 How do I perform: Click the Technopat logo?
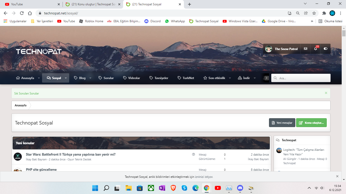[x=39, y=52]
